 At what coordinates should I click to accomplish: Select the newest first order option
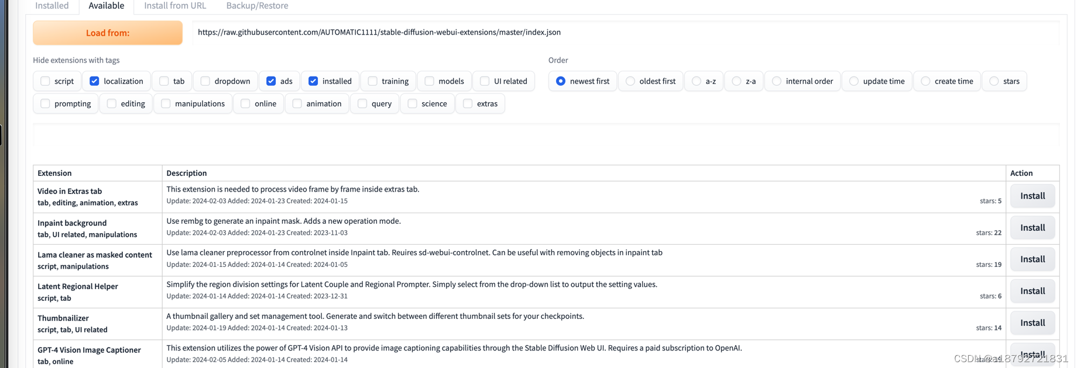[x=561, y=81]
